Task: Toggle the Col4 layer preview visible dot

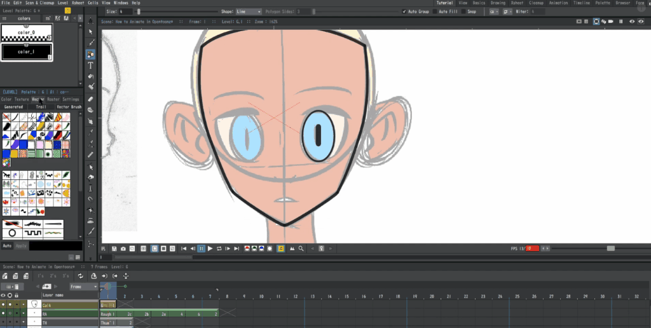Action: (x=3, y=305)
